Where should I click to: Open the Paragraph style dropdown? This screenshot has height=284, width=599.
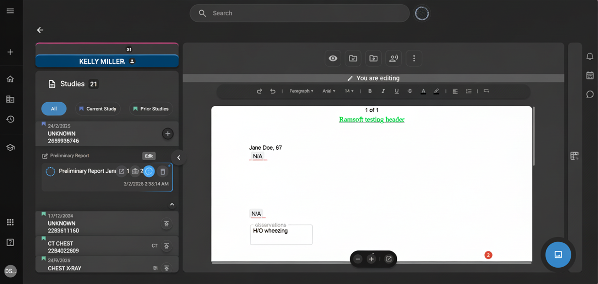coord(301,91)
